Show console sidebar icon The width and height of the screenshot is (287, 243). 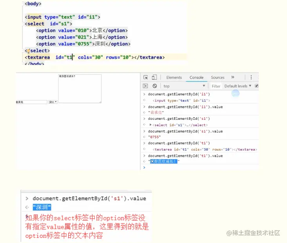(145, 86)
